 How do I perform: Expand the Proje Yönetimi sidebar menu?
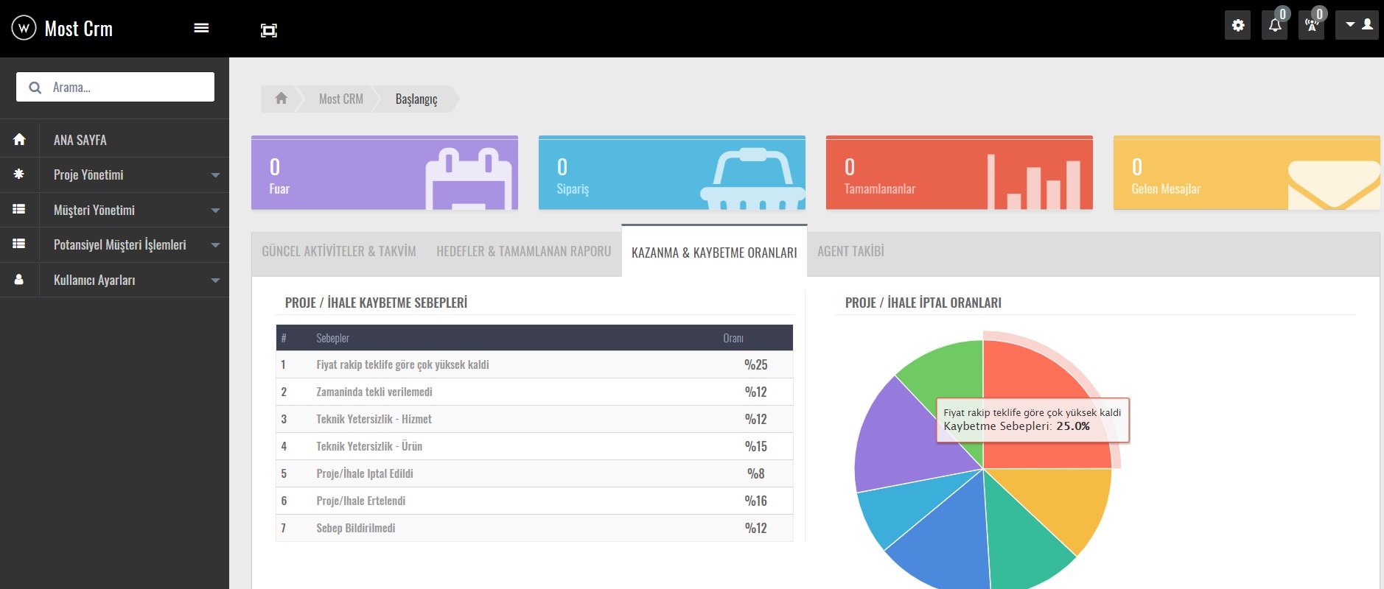[x=114, y=175]
